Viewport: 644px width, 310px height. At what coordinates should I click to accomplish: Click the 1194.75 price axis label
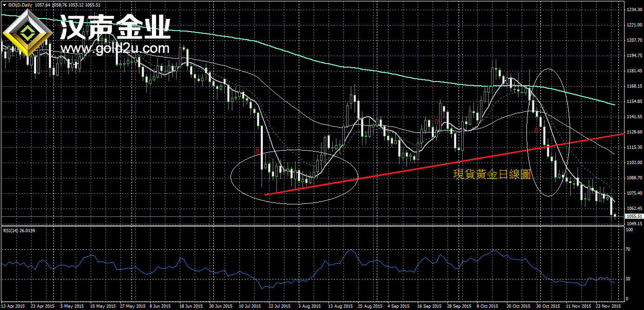tap(634, 56)
